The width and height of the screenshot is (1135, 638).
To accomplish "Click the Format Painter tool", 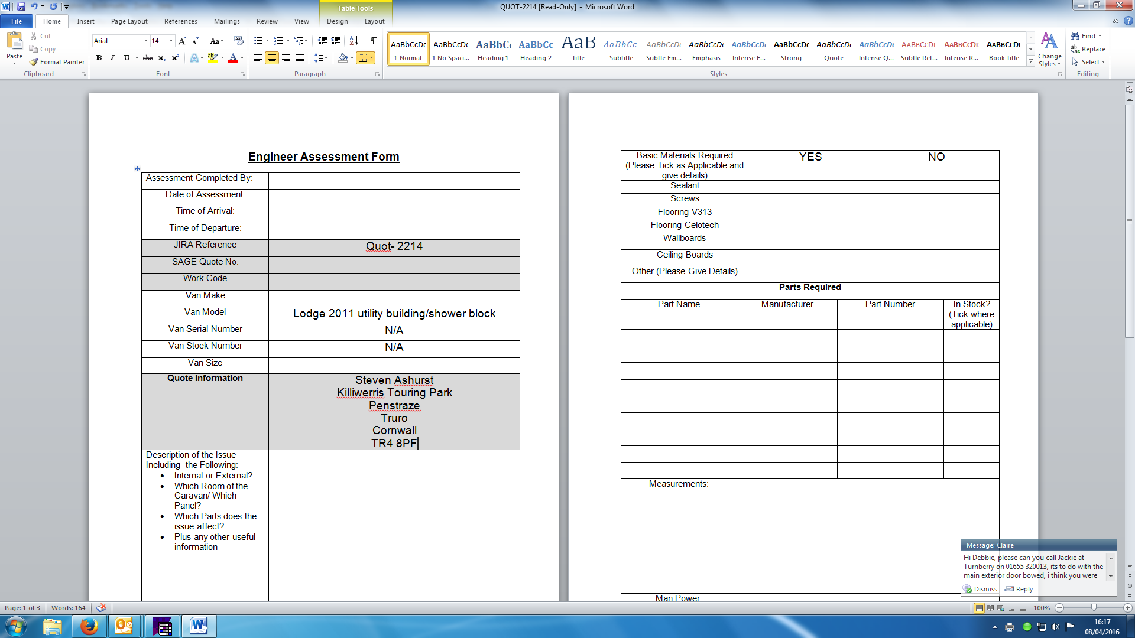I will (57, 62).
